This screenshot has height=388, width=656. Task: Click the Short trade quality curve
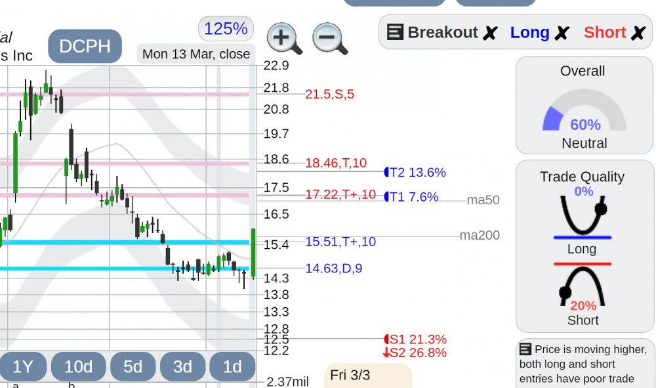coord(583,285)
